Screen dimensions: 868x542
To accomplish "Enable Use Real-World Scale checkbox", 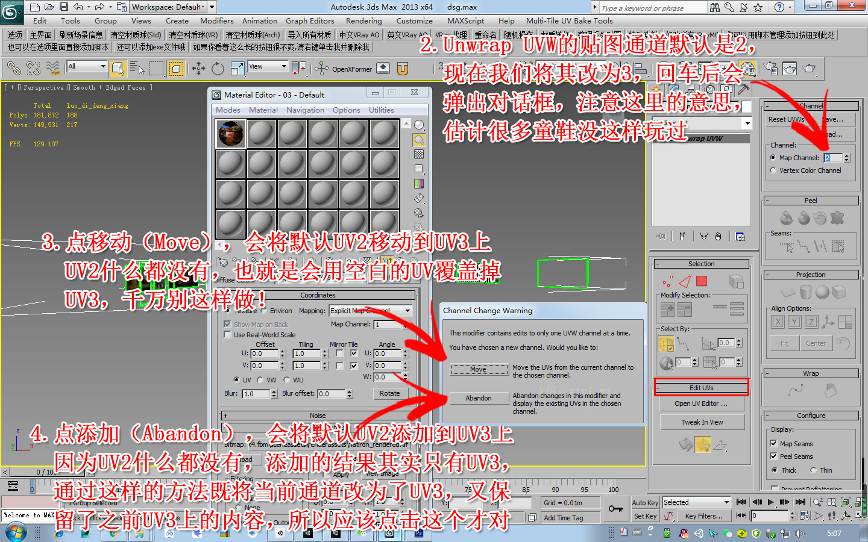I will (x=227, y=335).
